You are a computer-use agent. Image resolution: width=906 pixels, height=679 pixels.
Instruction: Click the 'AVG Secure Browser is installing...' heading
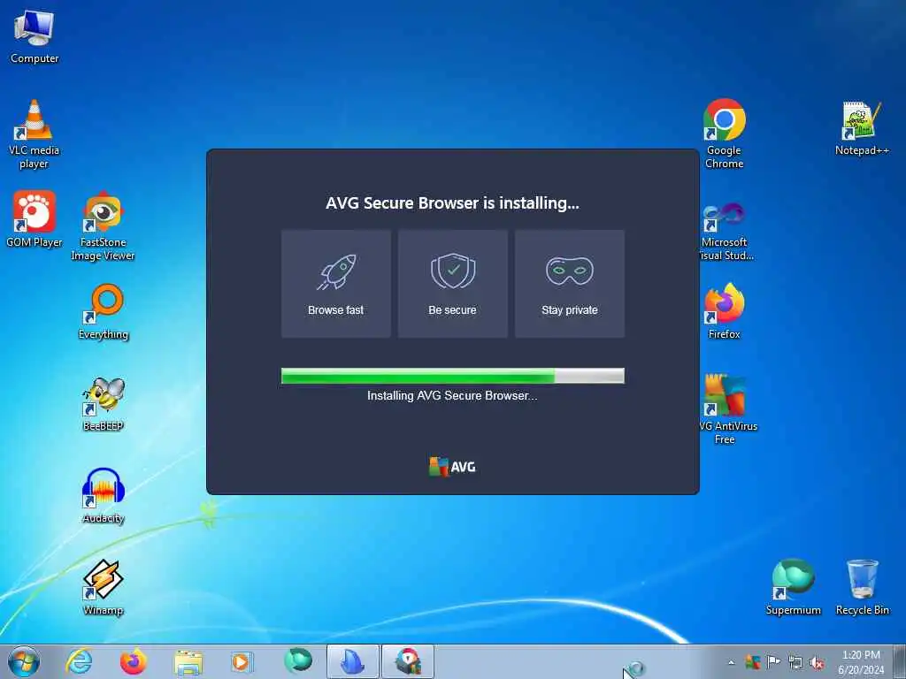452,203
